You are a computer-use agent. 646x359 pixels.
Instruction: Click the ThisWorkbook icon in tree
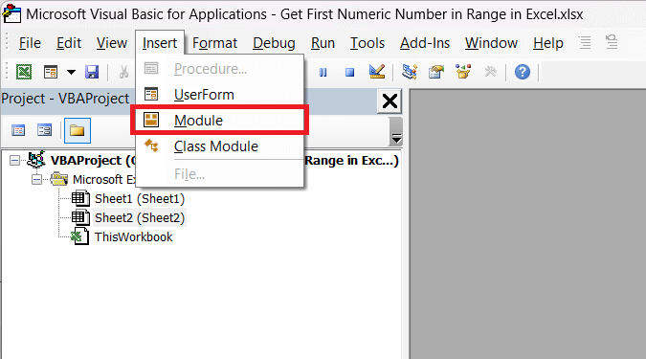tap(79, 236)
